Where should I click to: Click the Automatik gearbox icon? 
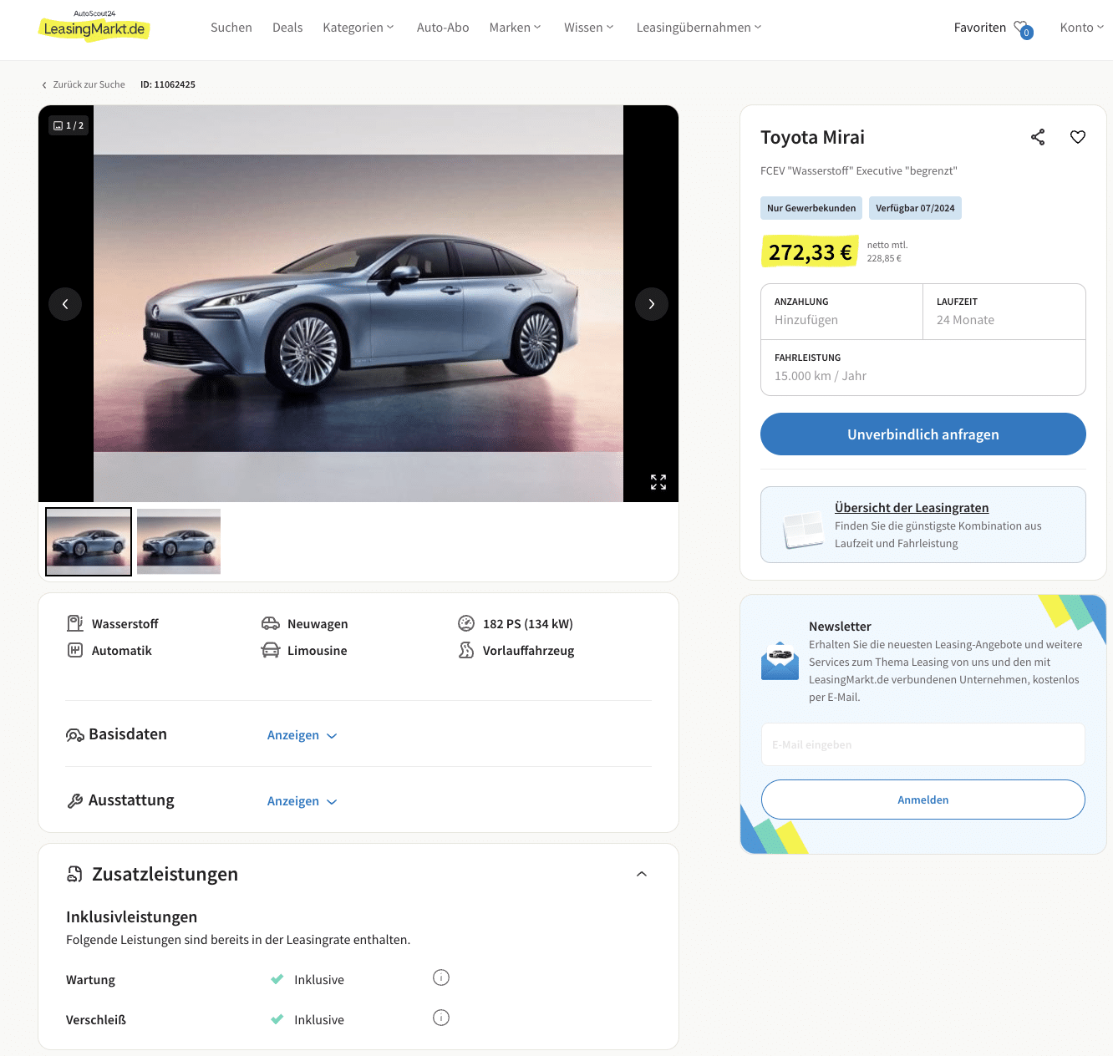[x=75, y=650]
